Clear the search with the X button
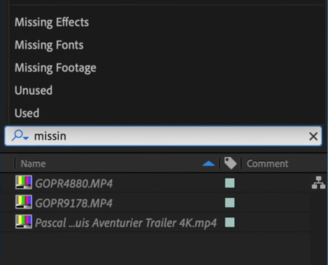 coord(313,136)
